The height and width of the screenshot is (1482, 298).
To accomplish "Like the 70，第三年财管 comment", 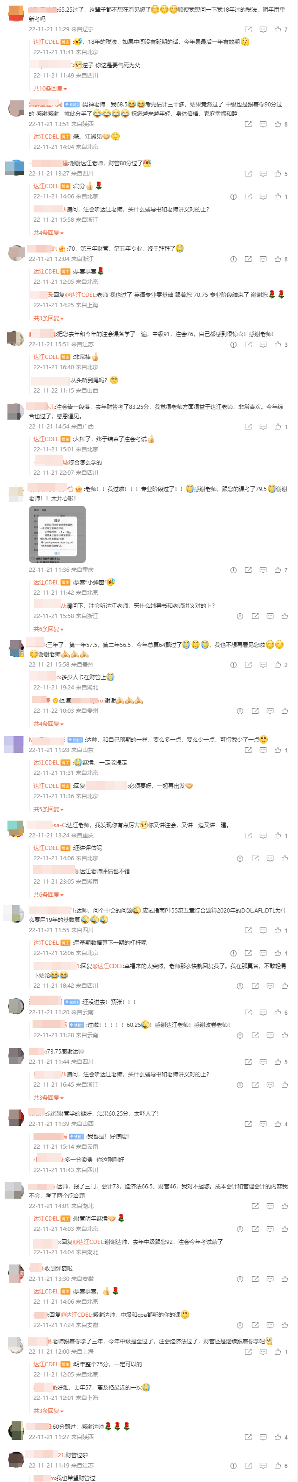I will (x=278, y=260).
